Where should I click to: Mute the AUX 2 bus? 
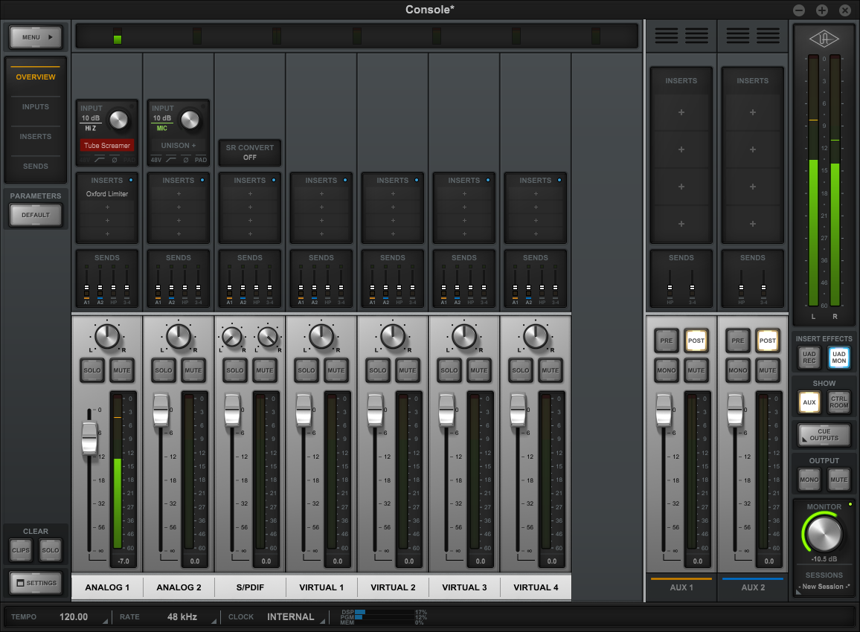pos(767,370)
